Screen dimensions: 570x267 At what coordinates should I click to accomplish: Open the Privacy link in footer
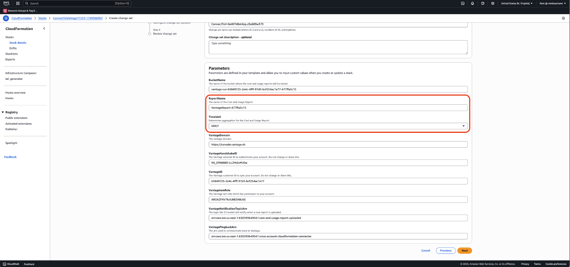coord(525,264)
